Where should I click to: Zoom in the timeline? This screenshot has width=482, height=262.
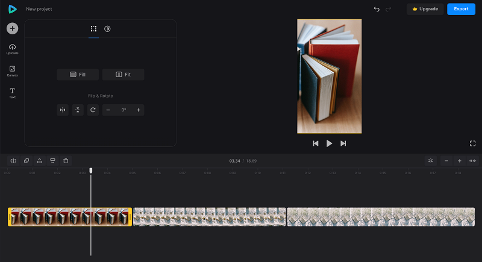tap(460, 161)
